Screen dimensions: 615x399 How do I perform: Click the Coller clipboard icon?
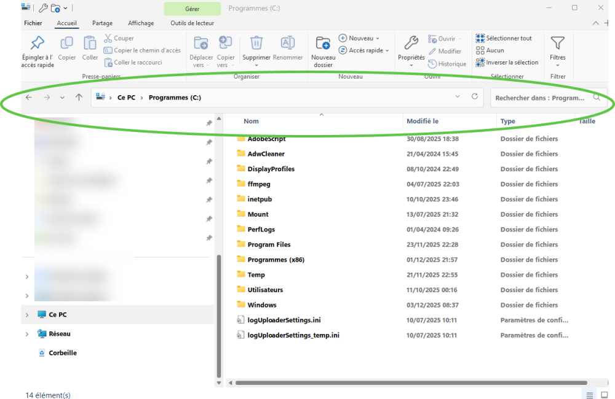click(90, 44)
